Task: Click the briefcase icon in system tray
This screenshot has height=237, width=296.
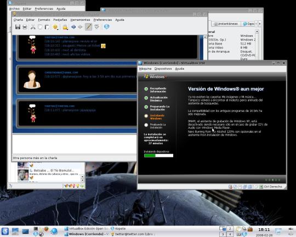Action: (x=250, y=229)
